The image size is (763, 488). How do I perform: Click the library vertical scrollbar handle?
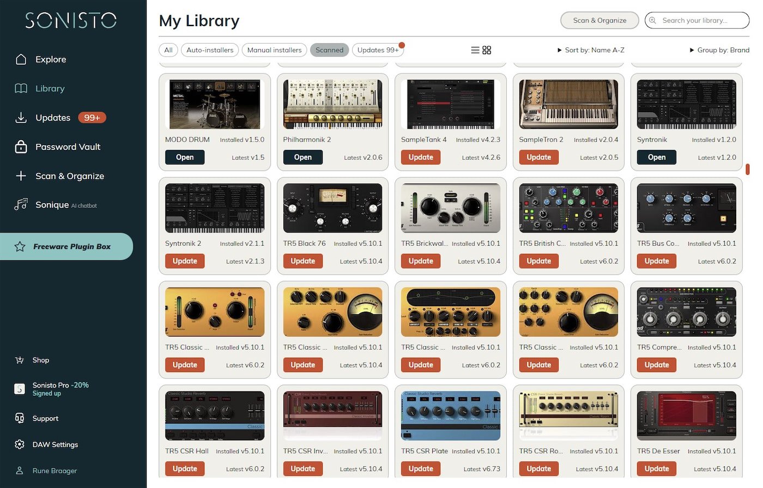click(x=748, y=169)
